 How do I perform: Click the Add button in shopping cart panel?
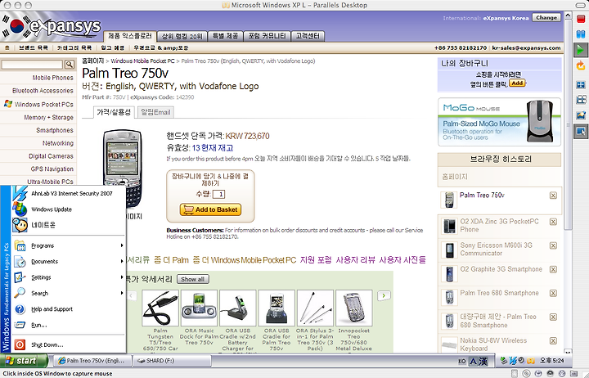(x=517, y=83)
